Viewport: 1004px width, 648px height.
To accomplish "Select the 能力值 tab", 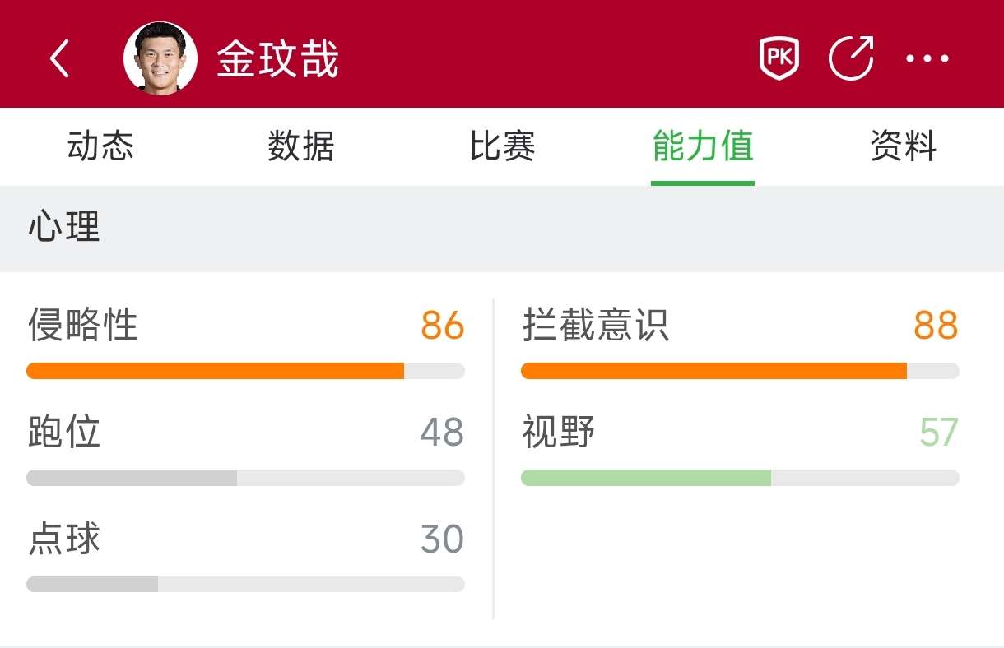I will point(703,147).
